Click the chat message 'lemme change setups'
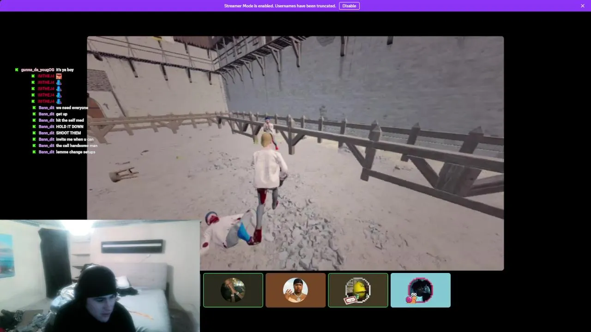Screen dimensions: 591x332 (x=75, y=152)
